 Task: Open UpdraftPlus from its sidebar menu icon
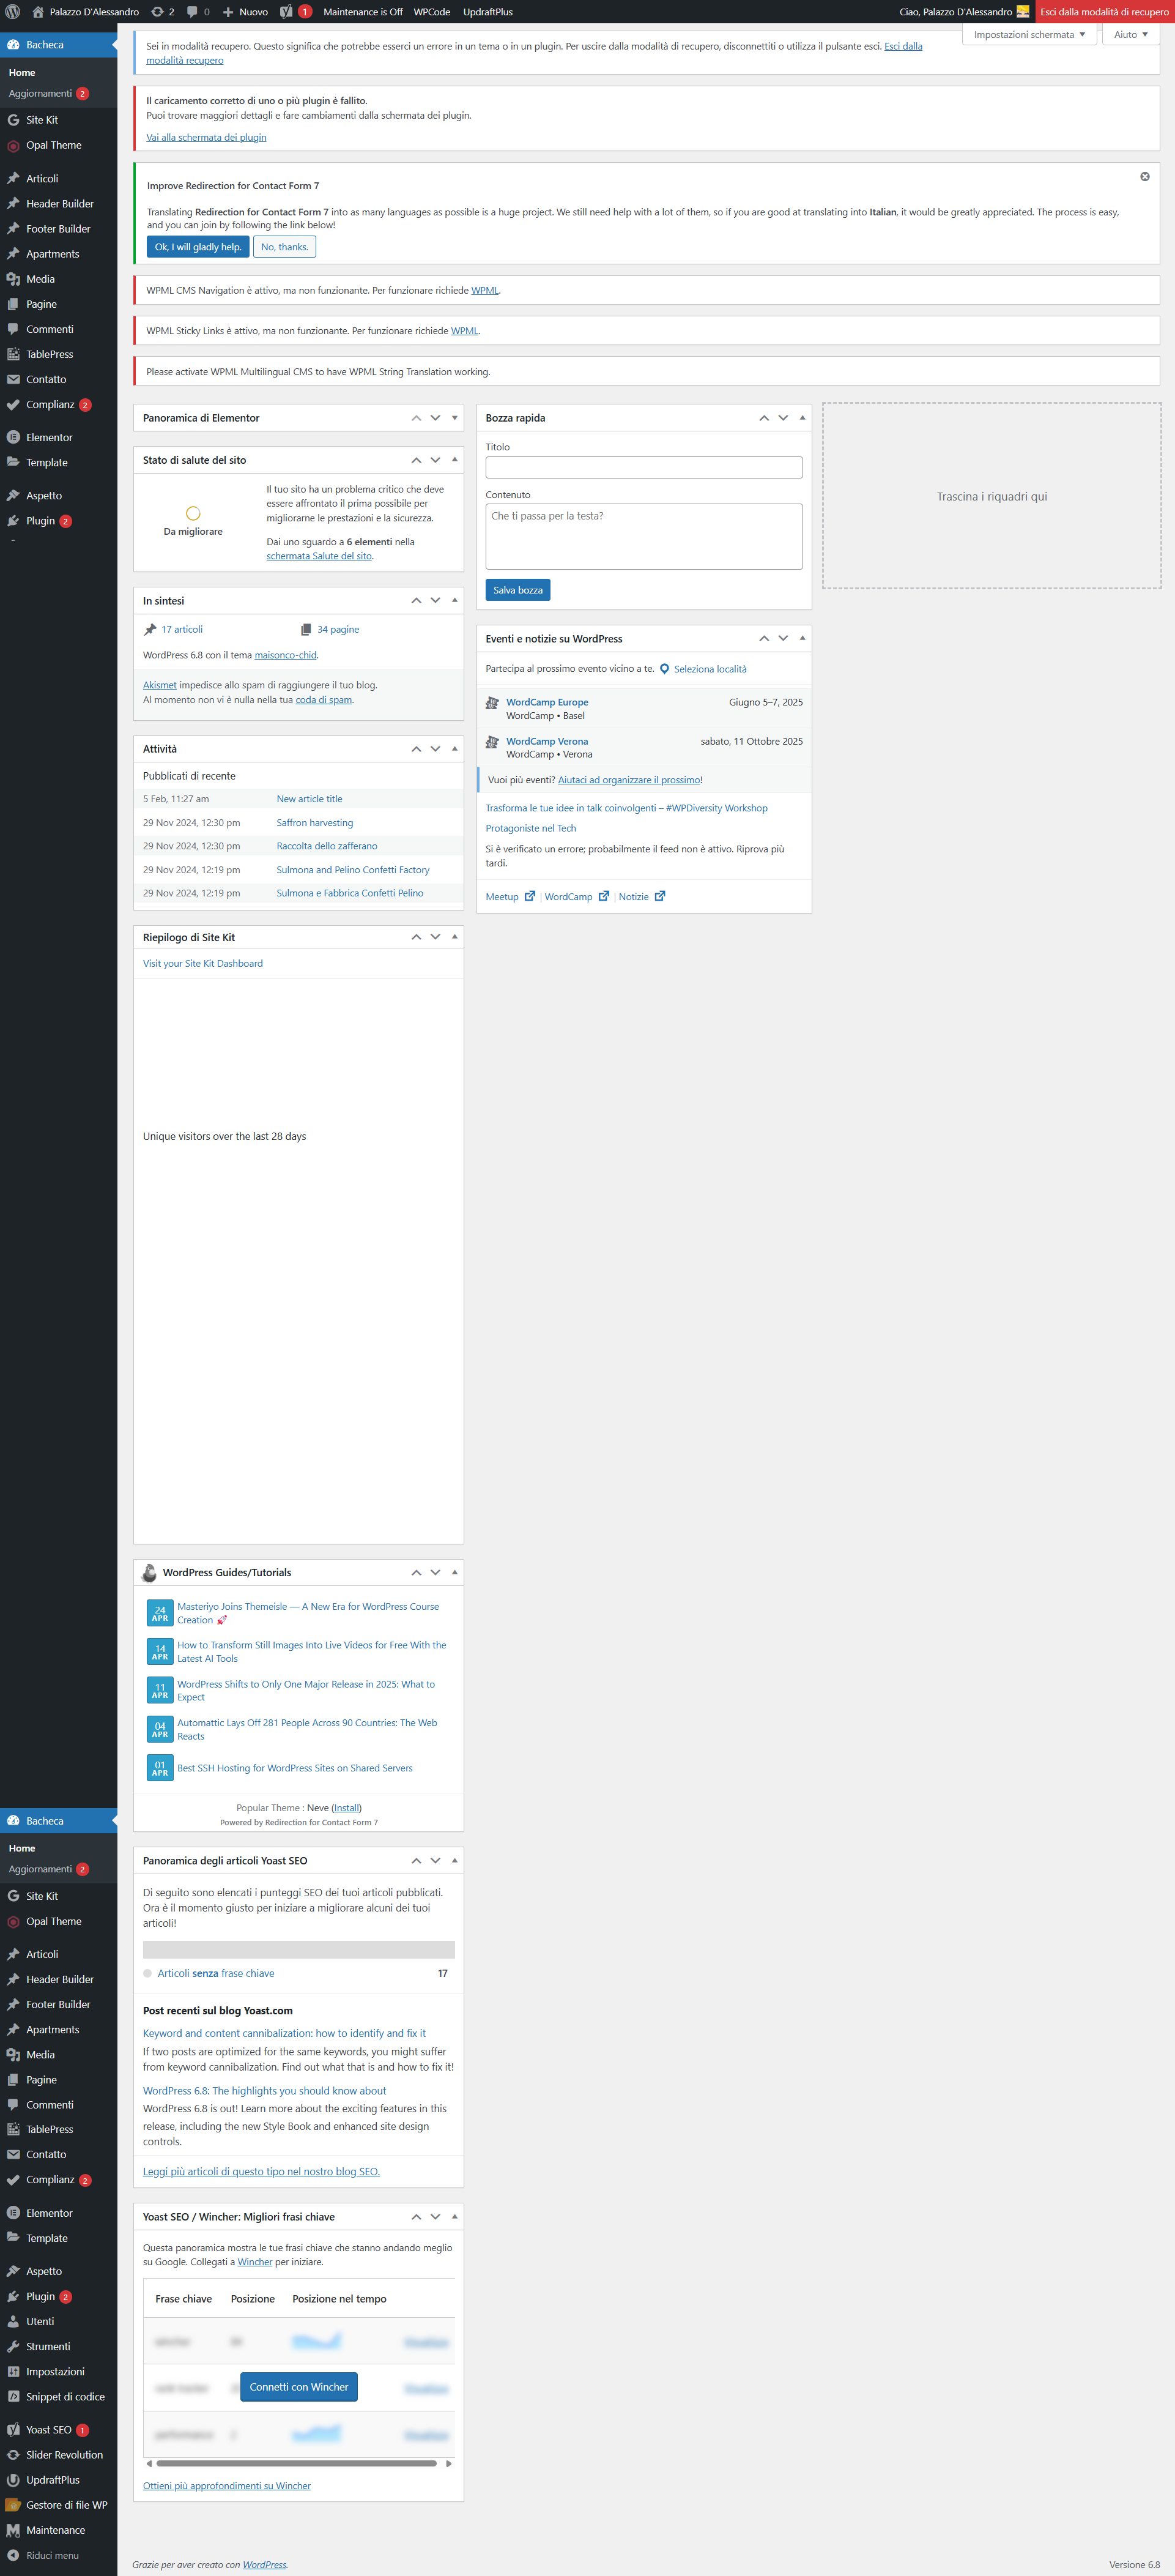(13, 2479)
